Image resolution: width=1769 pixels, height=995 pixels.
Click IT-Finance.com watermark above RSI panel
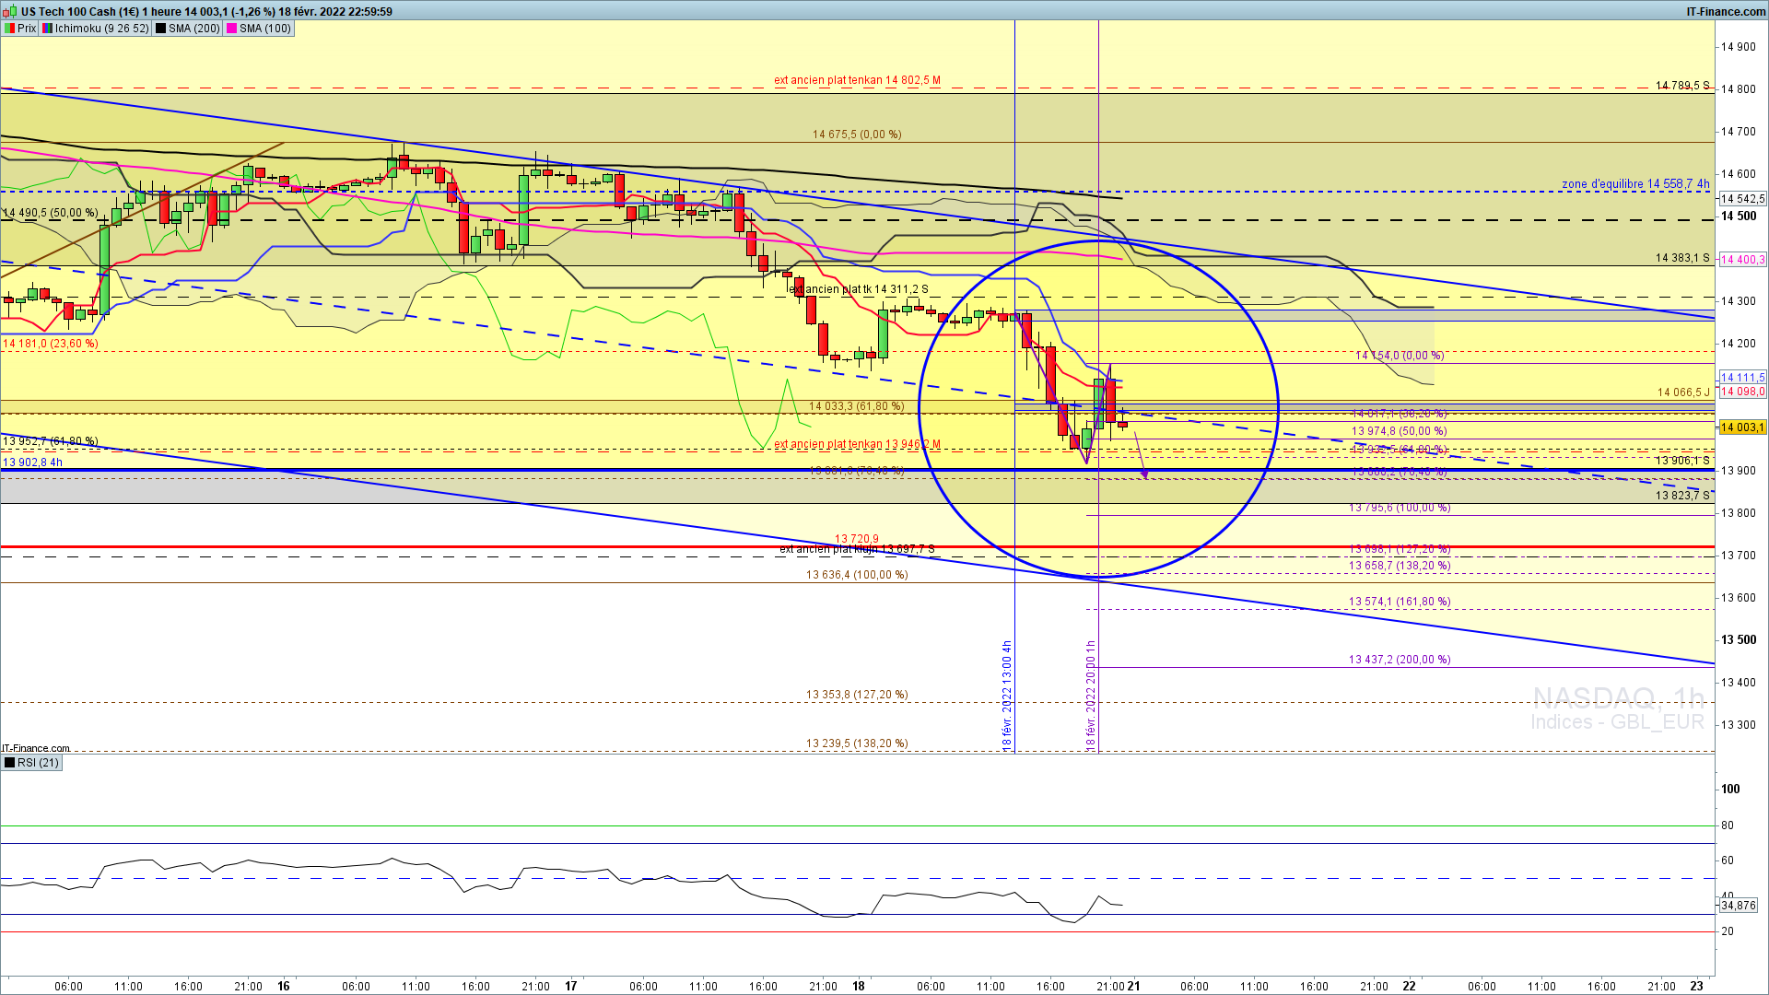point(36,748)
